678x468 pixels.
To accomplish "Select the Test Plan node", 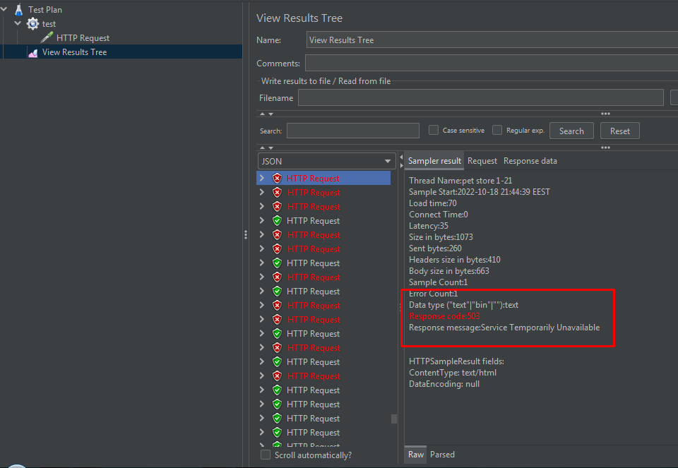I will click(45, 9).
